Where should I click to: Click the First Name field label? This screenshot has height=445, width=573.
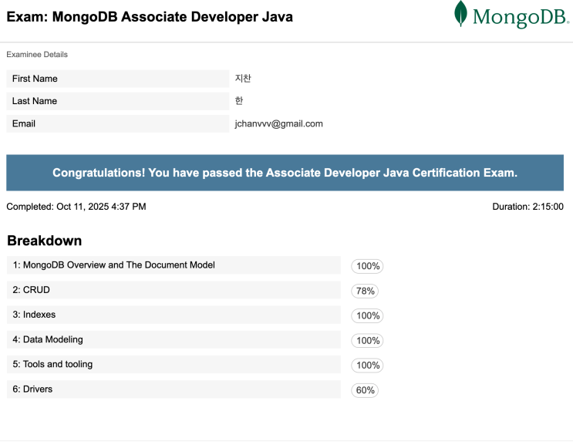118,79
